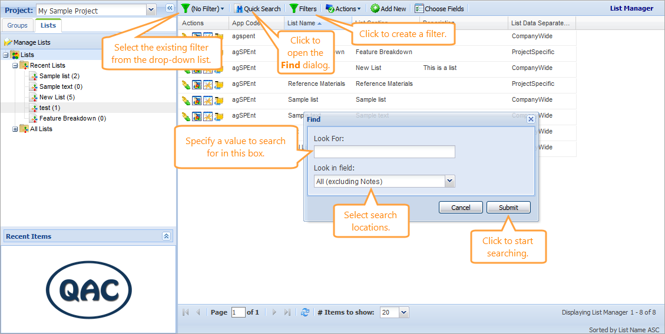Select Sample text (0) in the tree
The image size is (665, 334).
pos(61,87)
